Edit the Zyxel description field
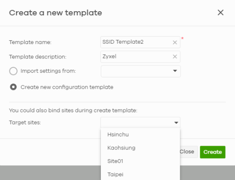Image resolution: width=235 pixels, height=180 pixels. pyautogui.click(x=137, y=57)
